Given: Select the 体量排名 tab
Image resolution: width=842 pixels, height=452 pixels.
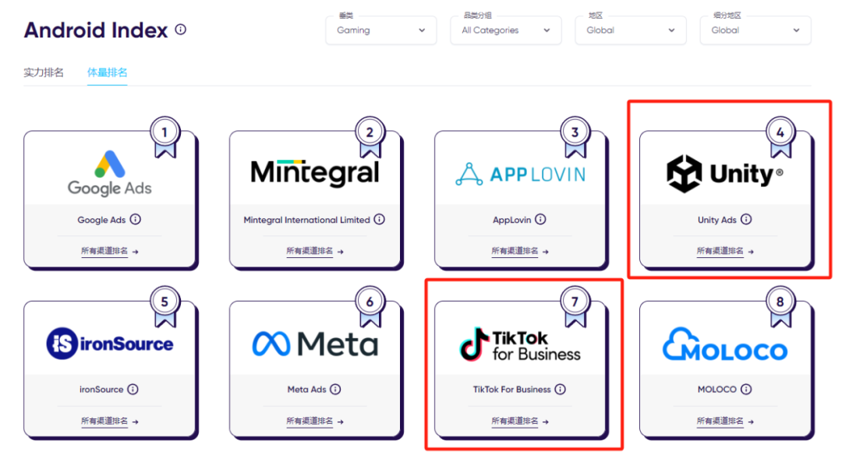Looking at the screenshot, I should 108,72.
